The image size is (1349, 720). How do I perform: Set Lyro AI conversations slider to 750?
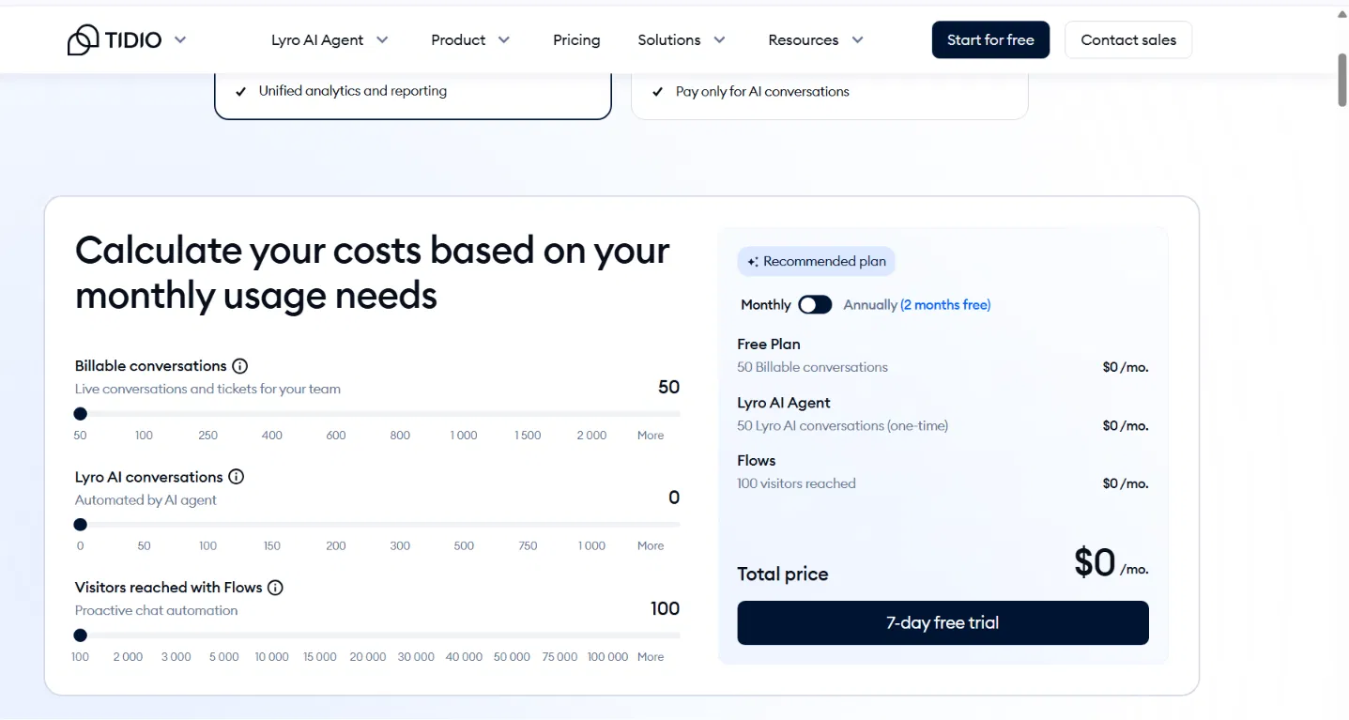click(x=528, y=546)
